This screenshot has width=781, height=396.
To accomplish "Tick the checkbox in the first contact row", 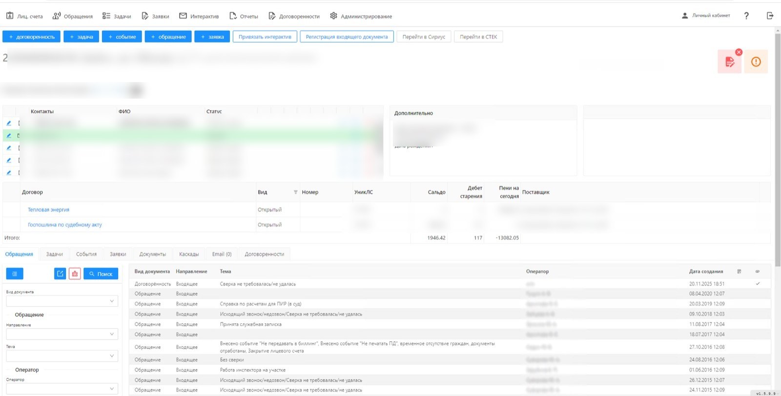I will (x=19, y=124).
